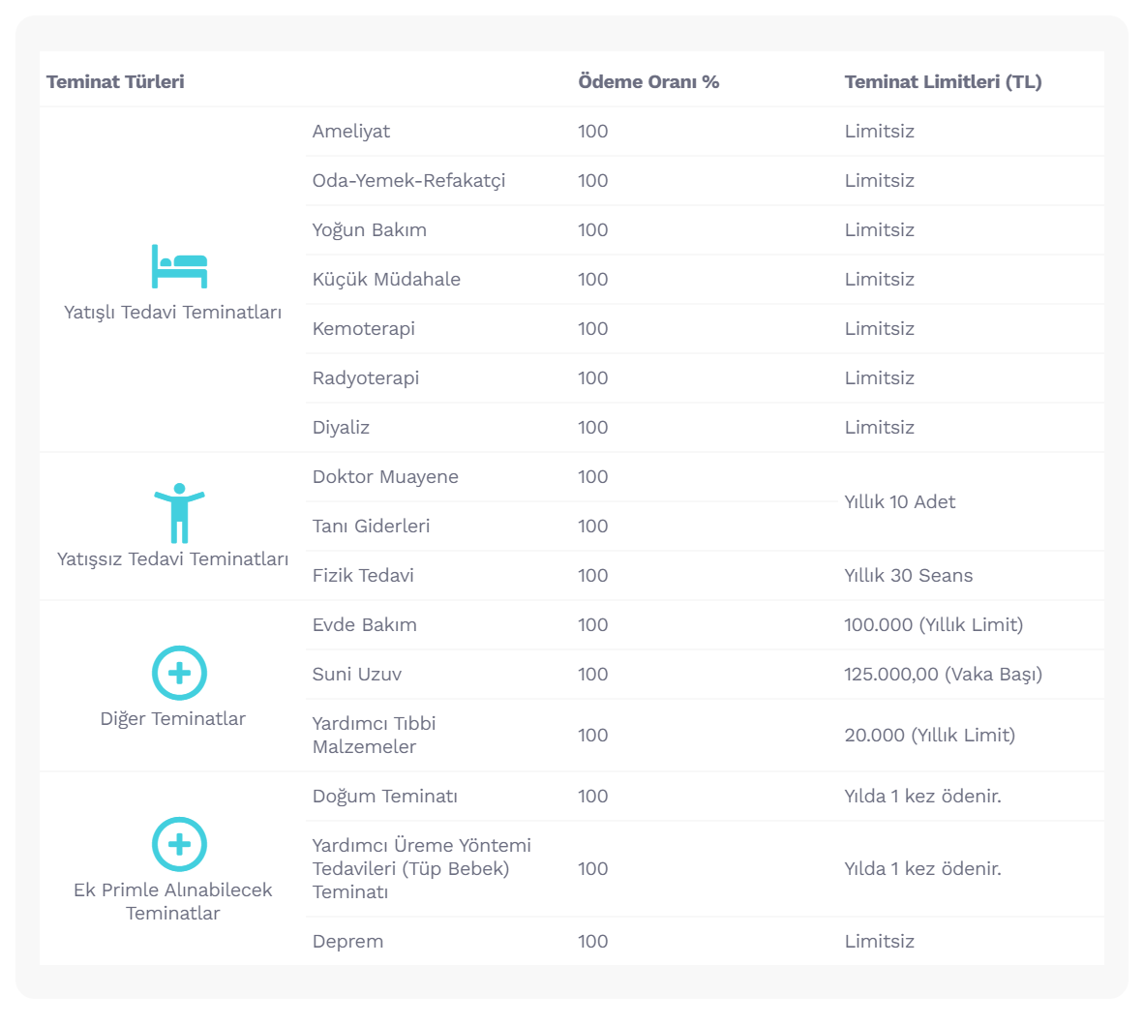Select the Yoğun Bakım coverage row
The height and width of the screenshot is (1025, 1144).
369,230
